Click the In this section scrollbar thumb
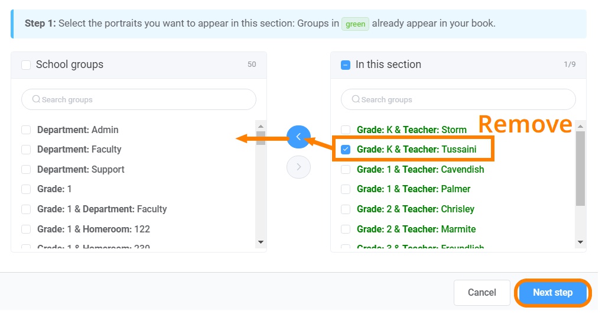The width and height of the screenshot is (602, 317). [580, 169]
